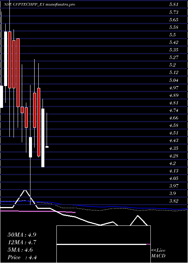The width and height of the screenshot is (188, 263).
Task: Click the 5.12 price axis label
Action: [174, 73]
